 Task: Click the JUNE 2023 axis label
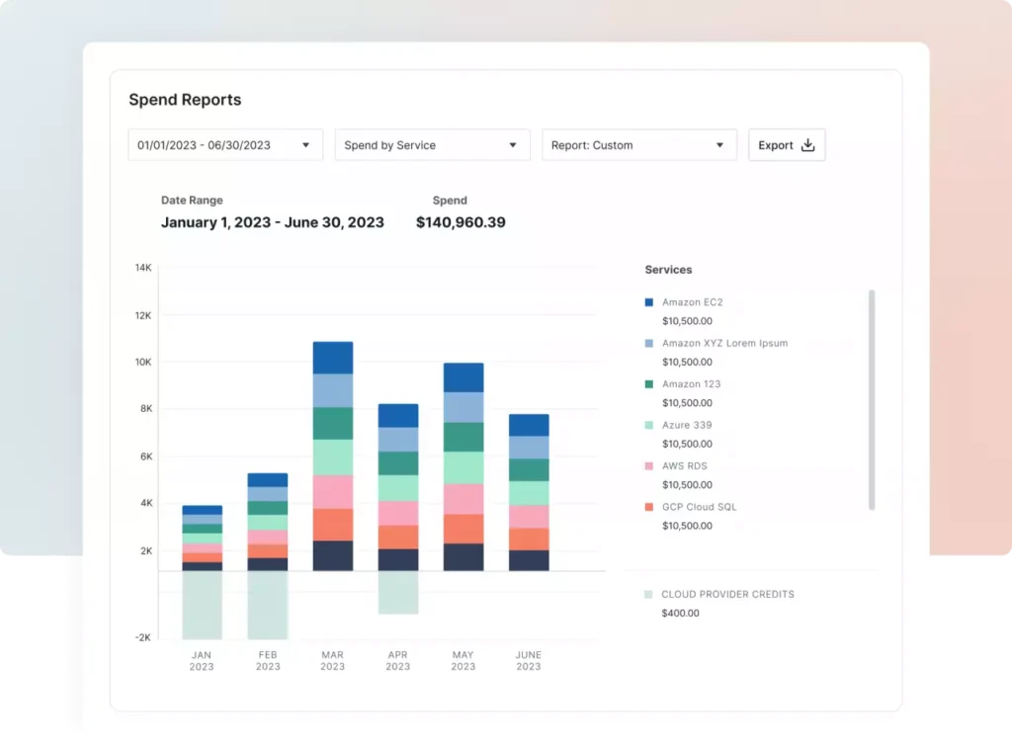click(x=528, y=660)
